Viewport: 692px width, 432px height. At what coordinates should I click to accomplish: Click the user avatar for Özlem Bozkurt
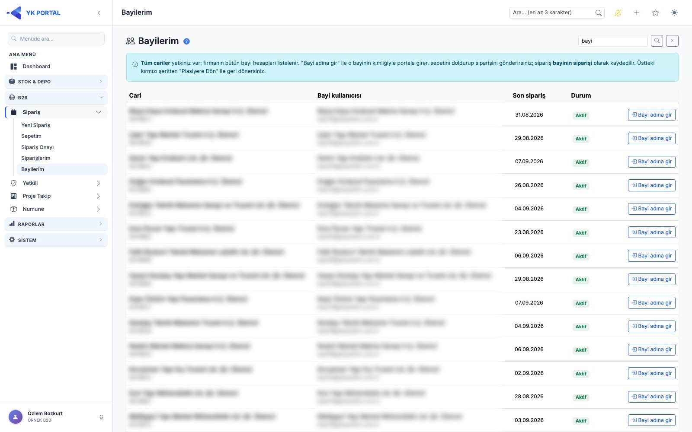[16, 417]
